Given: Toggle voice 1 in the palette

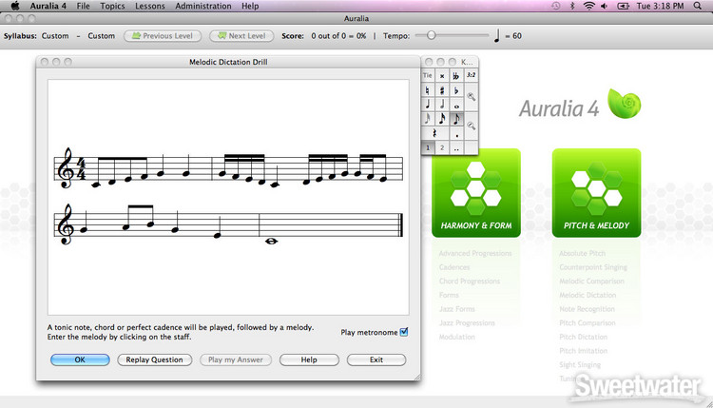Looking at the screenshot, I should click(428, 148).
